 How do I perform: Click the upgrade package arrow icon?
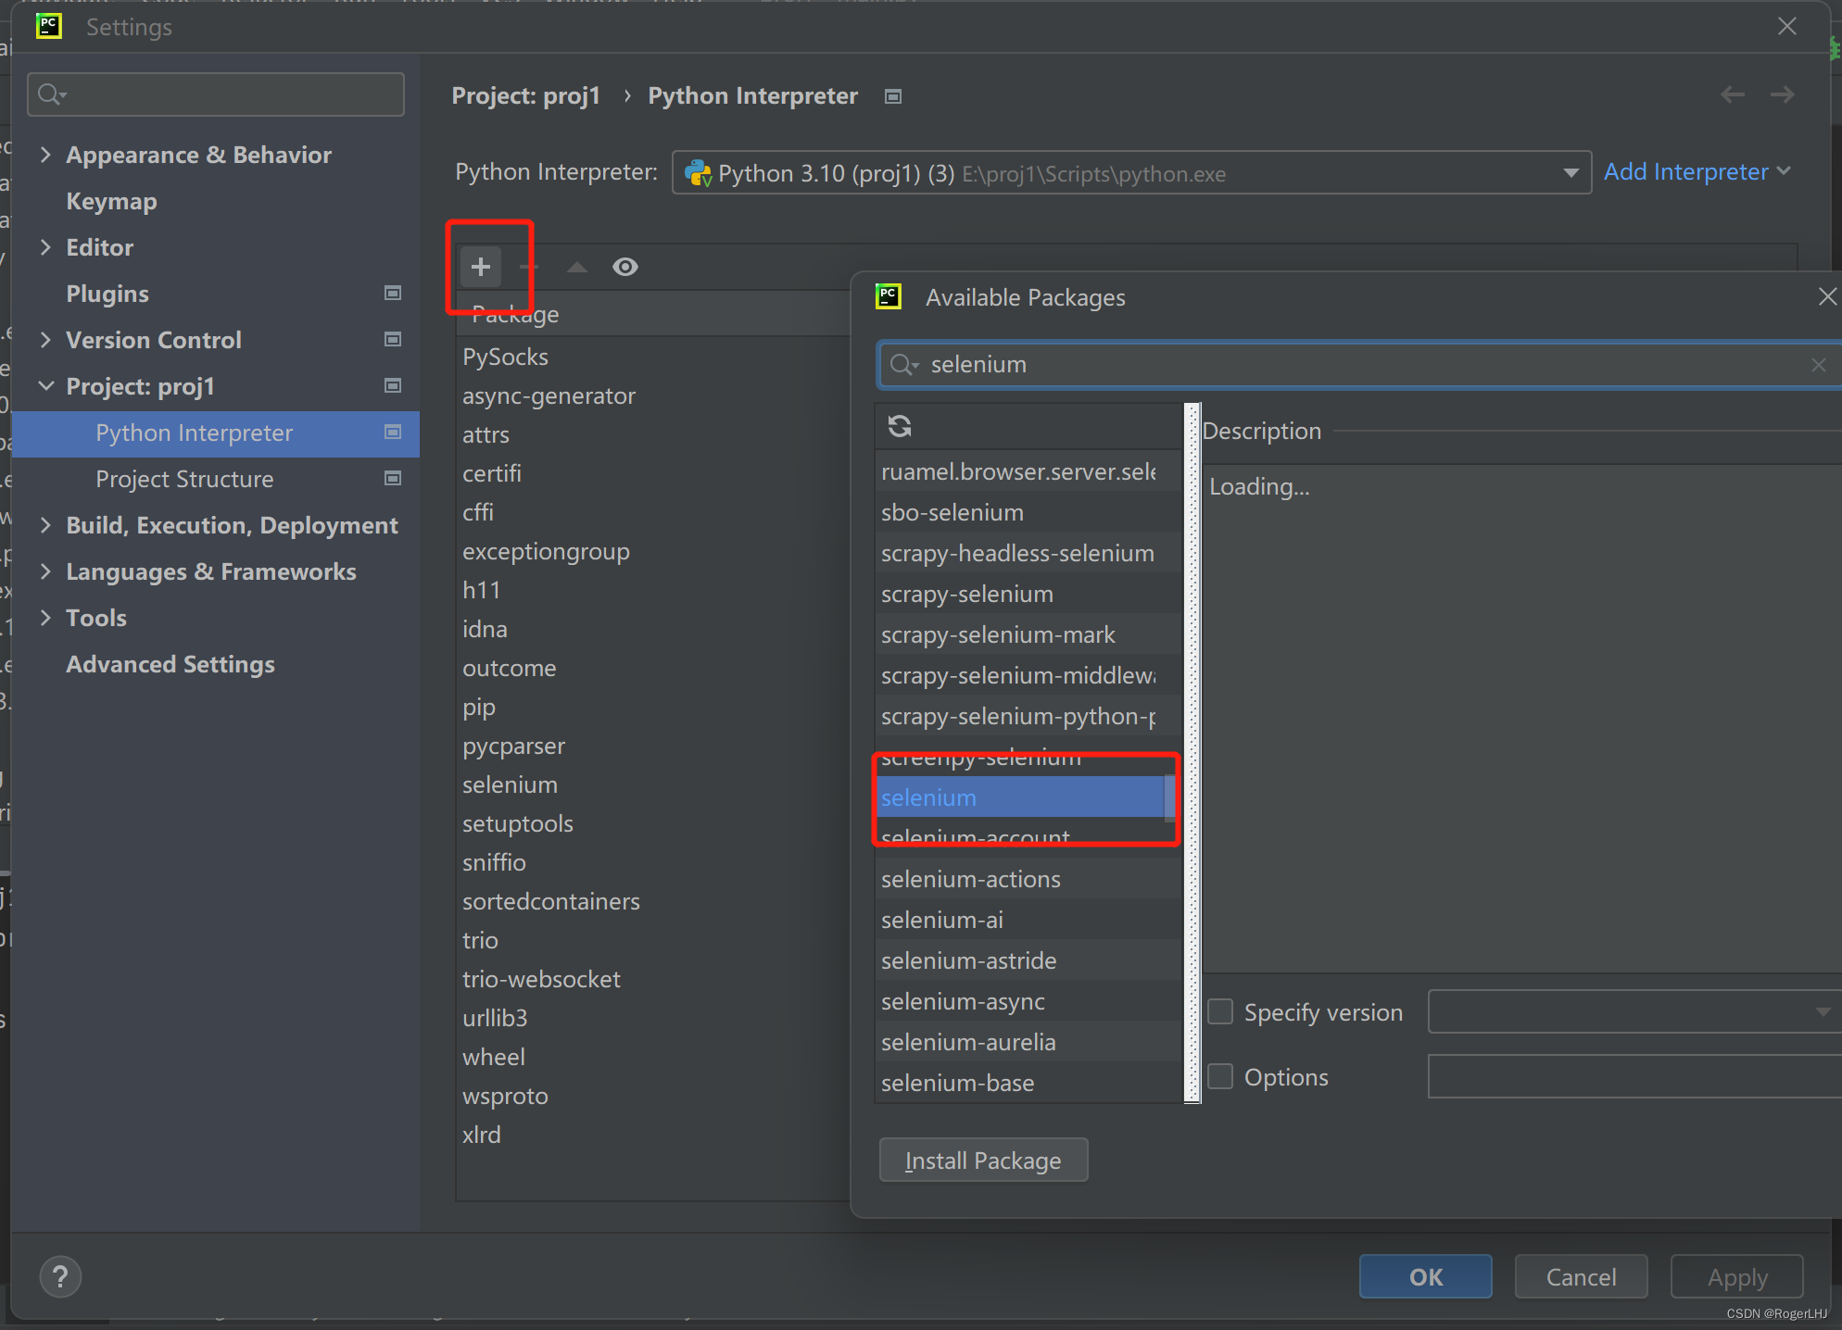(x=577, y=267)
